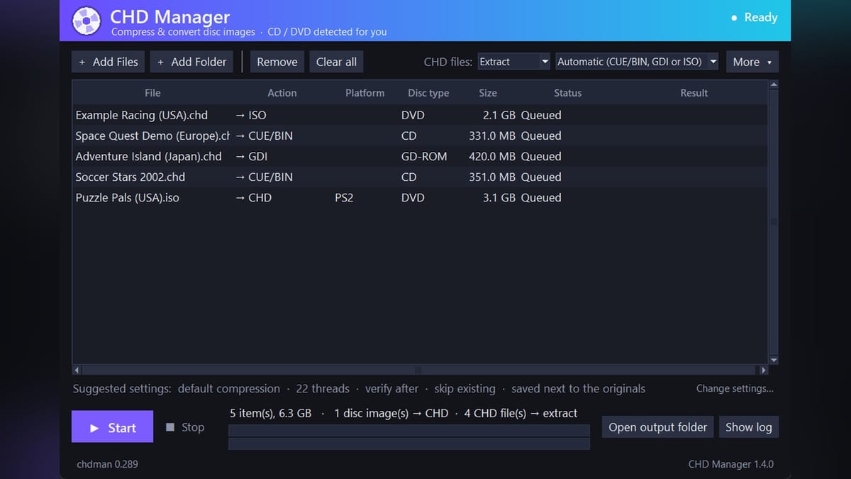Click the → CHD action cell

click(x=253, y=197)
